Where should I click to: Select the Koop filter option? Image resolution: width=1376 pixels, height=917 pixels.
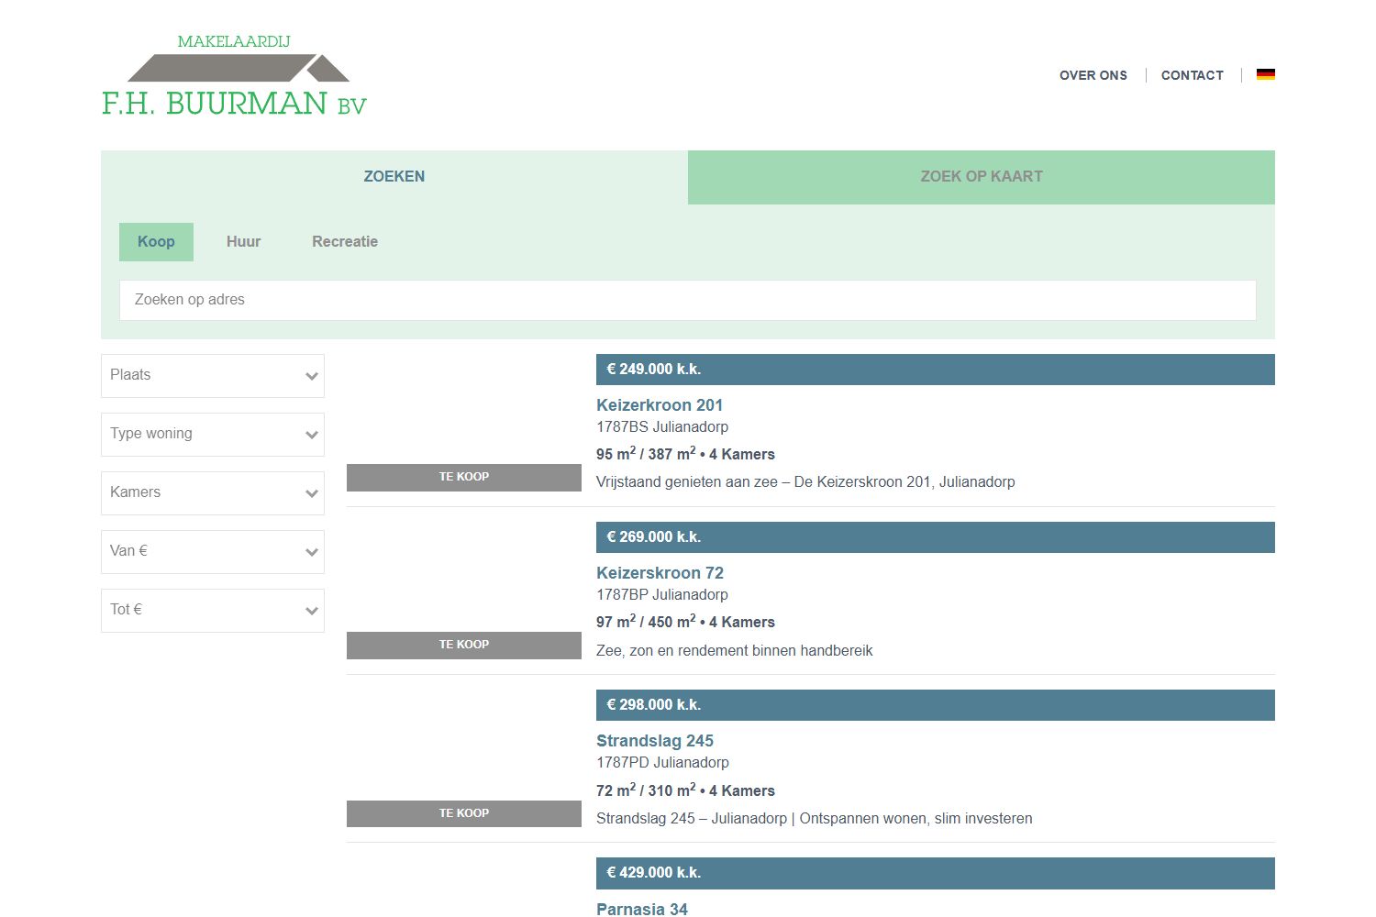pos(156,241)
